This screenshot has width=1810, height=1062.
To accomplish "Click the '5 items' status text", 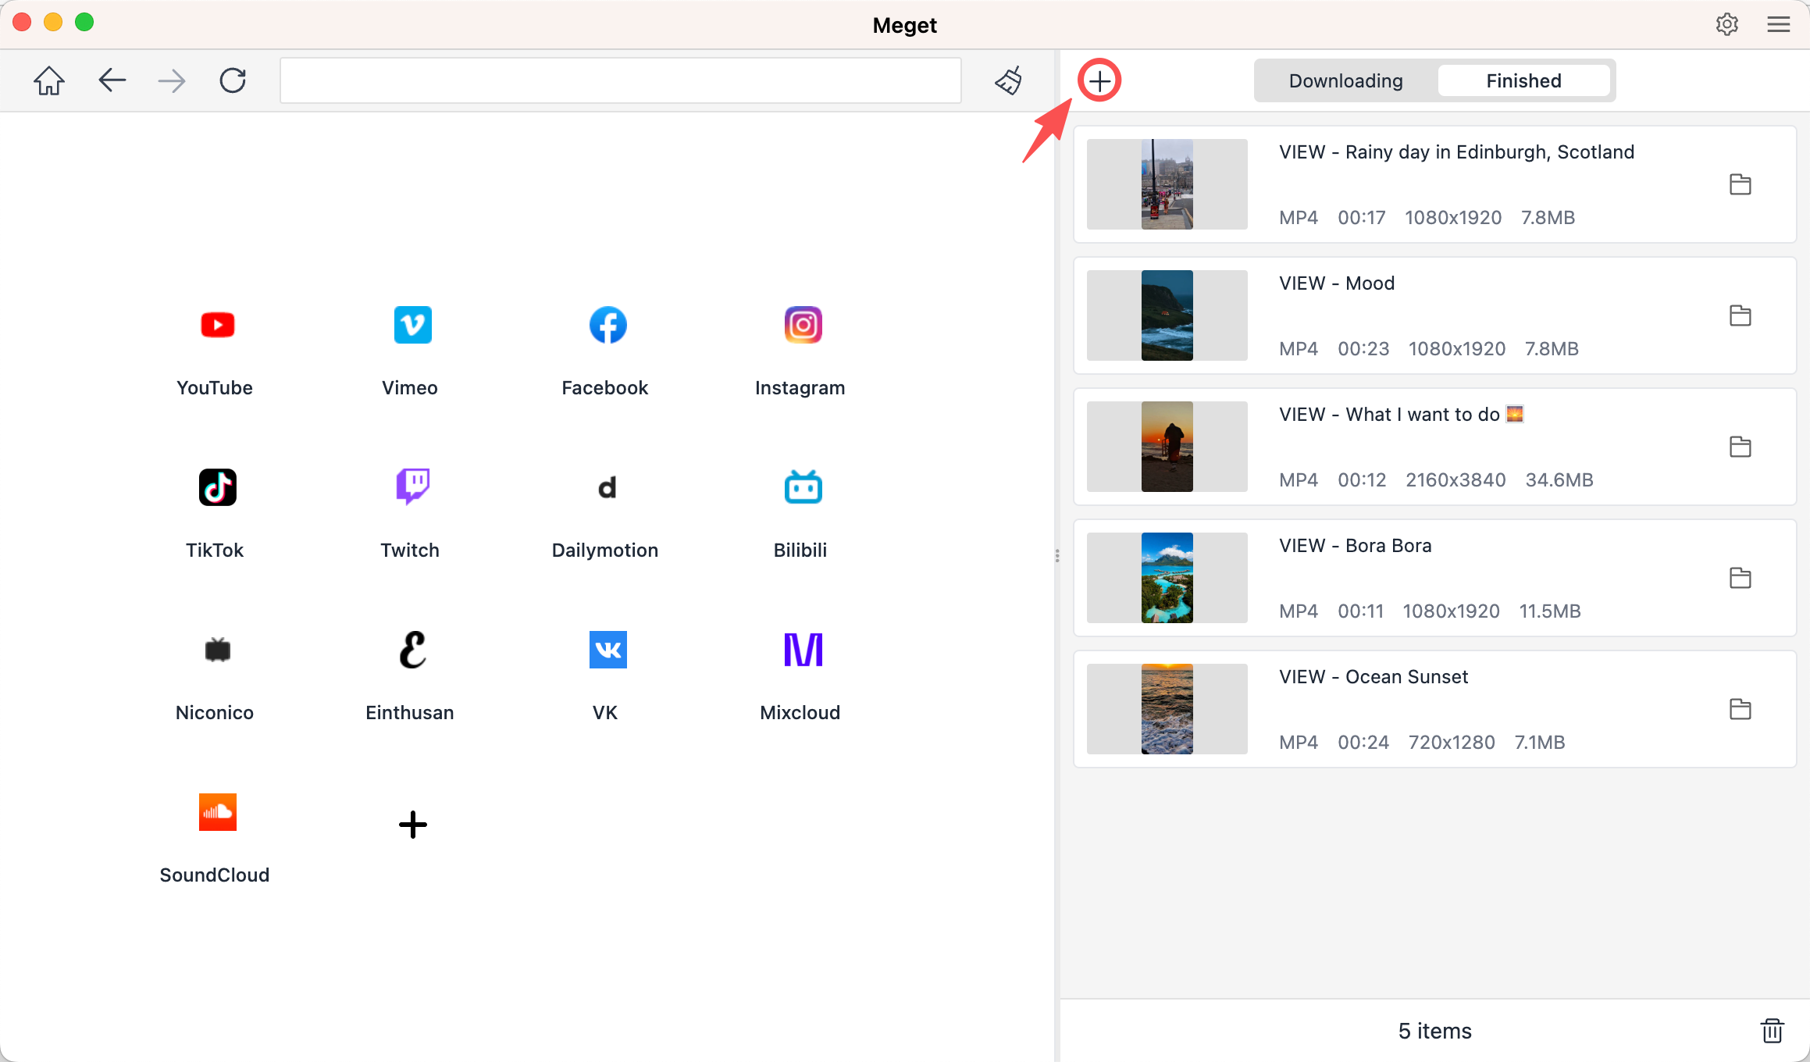I will (x=1435, y=1032).
